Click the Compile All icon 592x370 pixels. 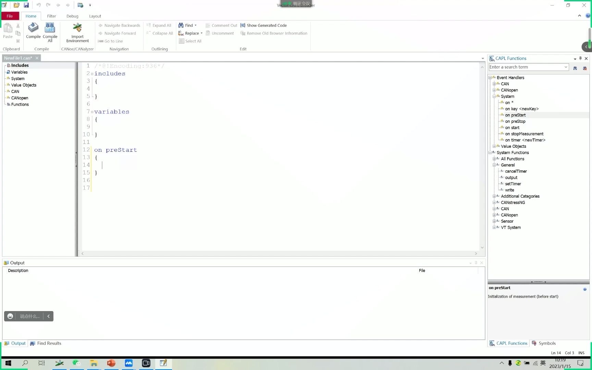[50, 28]
